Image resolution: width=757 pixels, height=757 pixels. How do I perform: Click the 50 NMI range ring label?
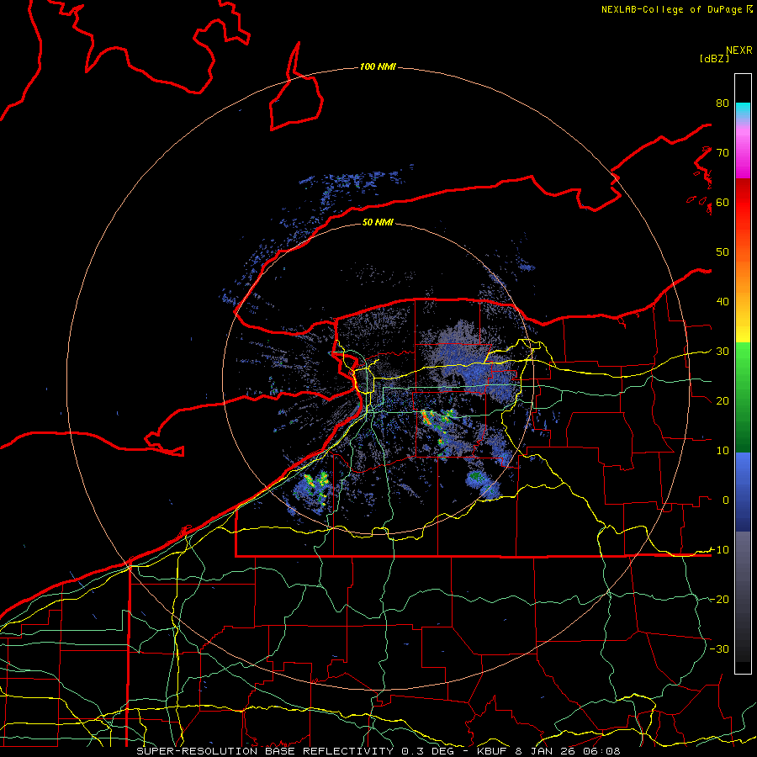[x=378, y=222]
